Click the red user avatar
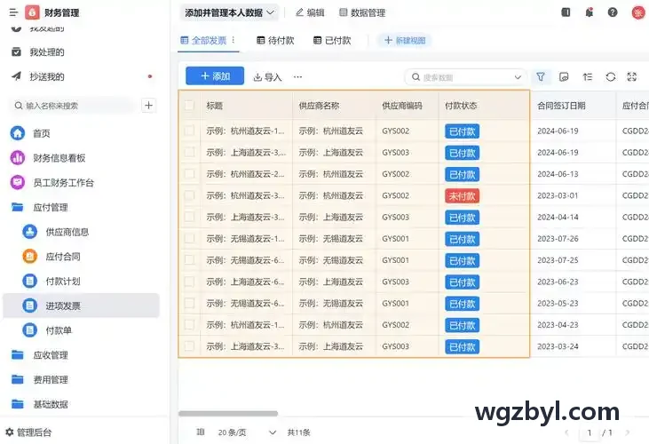Screen dimensions: 649x444 pos(637,12)
